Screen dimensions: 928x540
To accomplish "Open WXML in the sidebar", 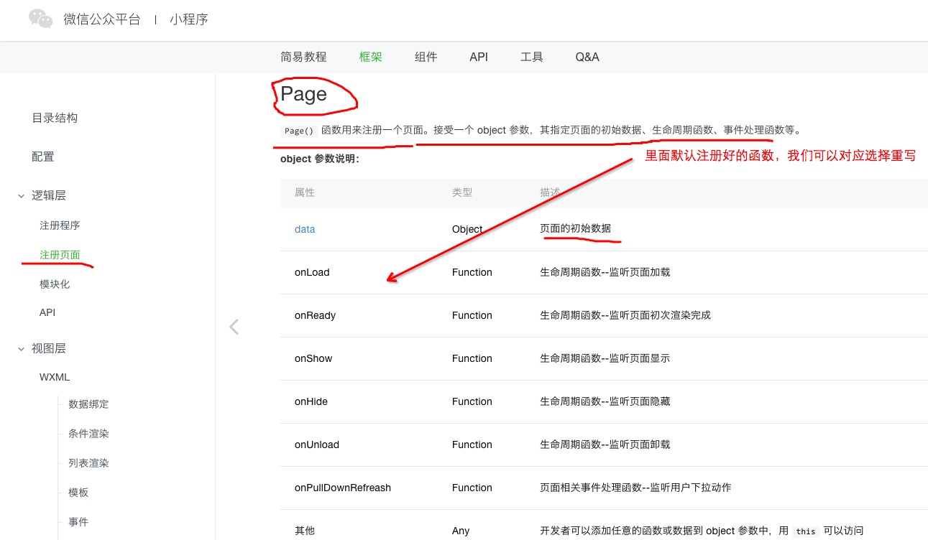I will tap(55, 377).
